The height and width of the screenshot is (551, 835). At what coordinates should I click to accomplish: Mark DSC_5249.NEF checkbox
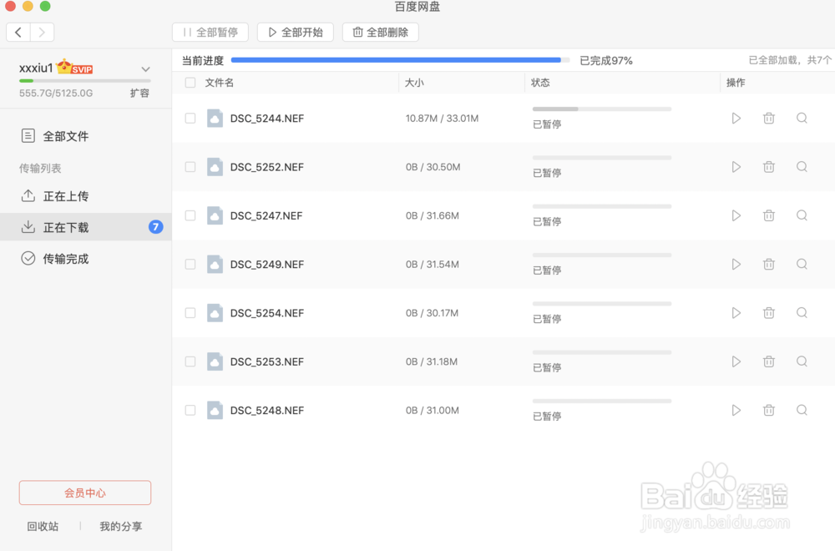click(x=190, y=265)
